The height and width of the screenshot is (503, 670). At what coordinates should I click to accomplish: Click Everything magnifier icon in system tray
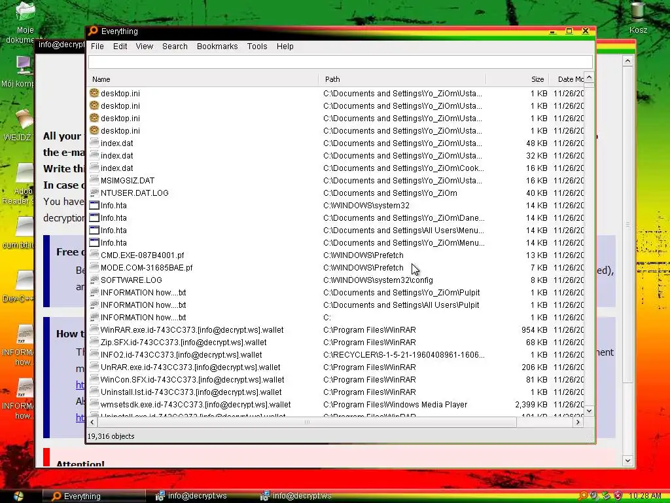[582, 496]
